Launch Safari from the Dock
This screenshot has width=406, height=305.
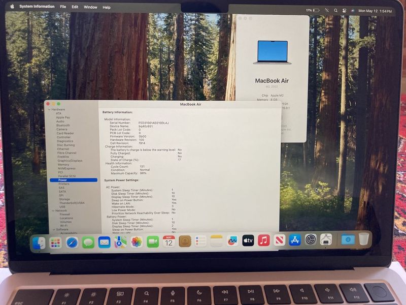click(x=72, y=243)
